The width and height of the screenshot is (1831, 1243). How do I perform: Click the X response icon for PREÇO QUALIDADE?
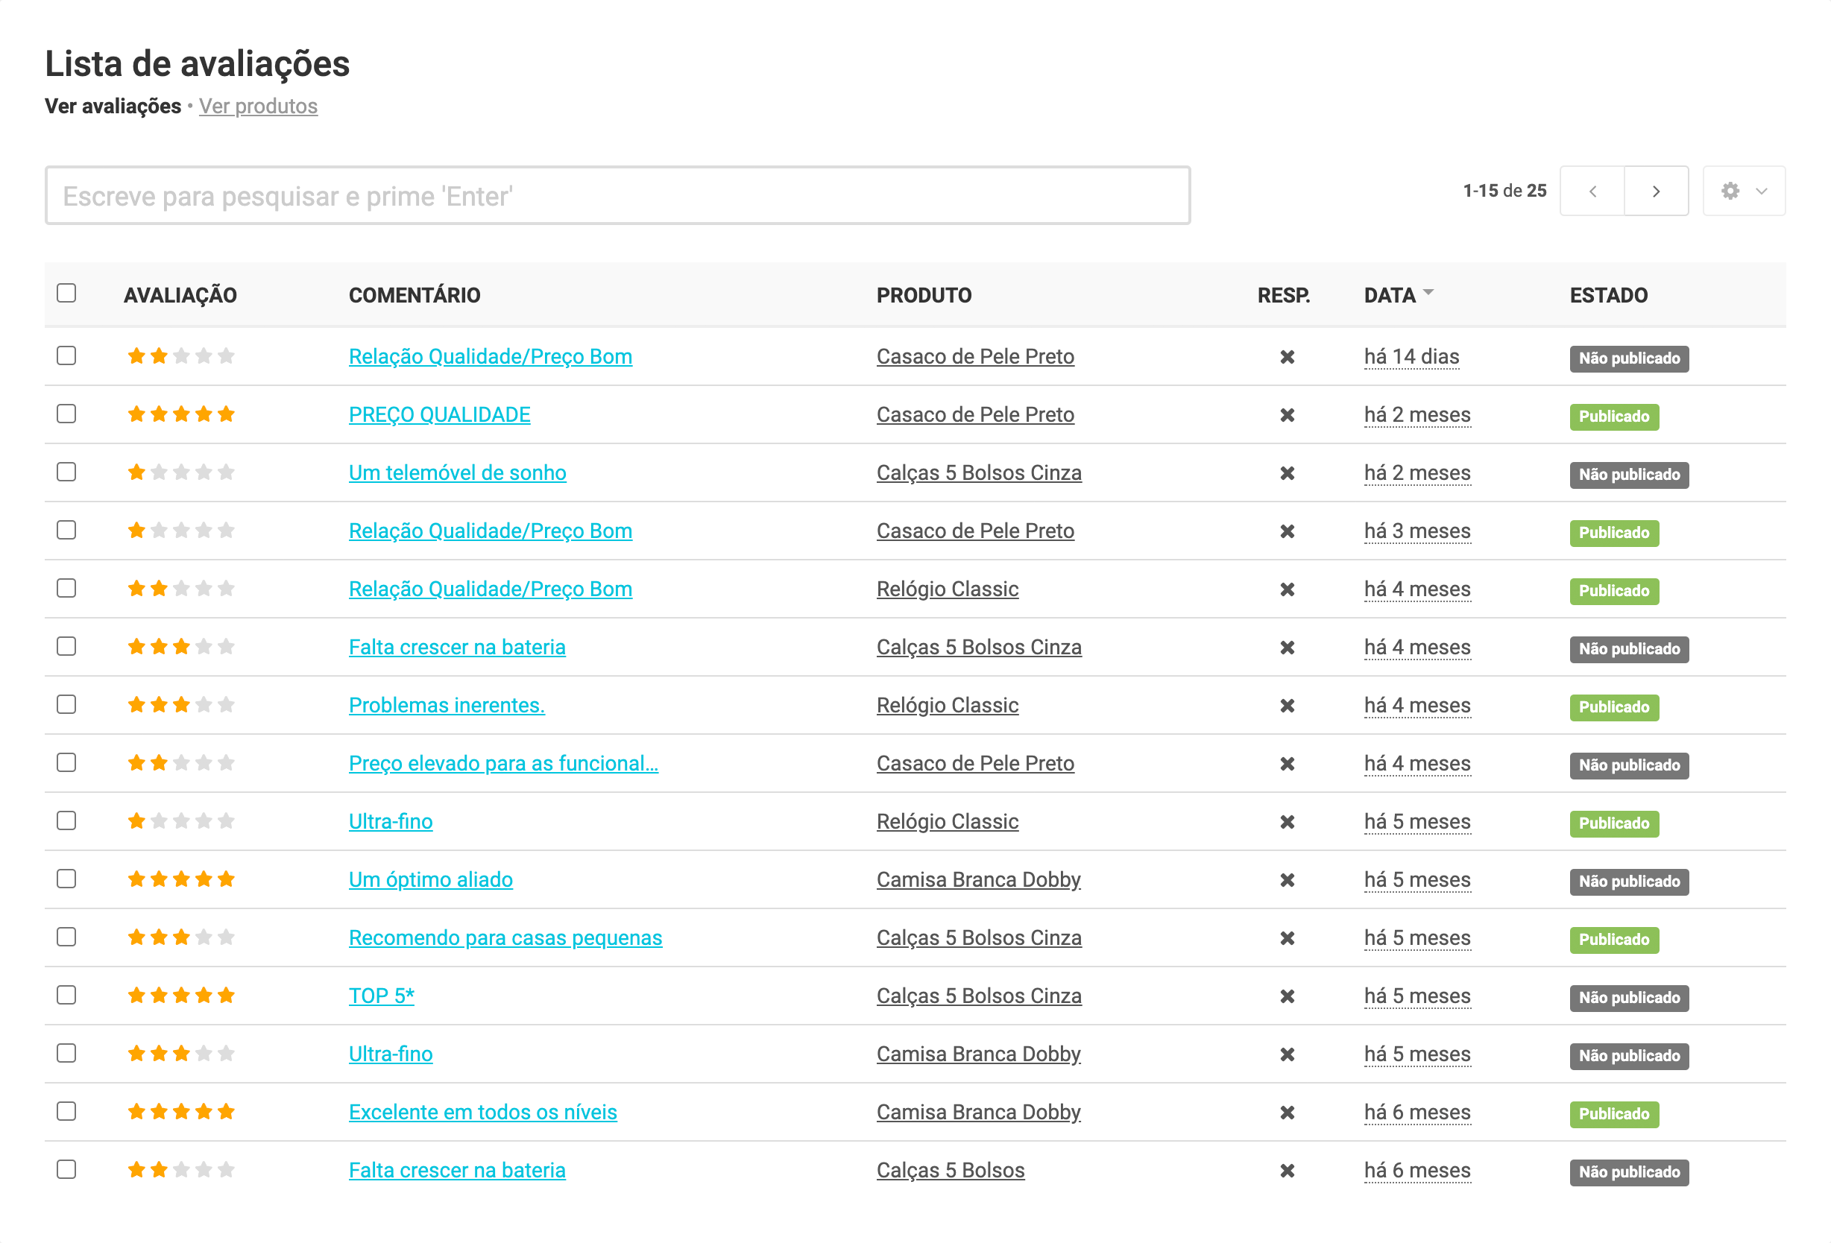tap(1287, 415)
